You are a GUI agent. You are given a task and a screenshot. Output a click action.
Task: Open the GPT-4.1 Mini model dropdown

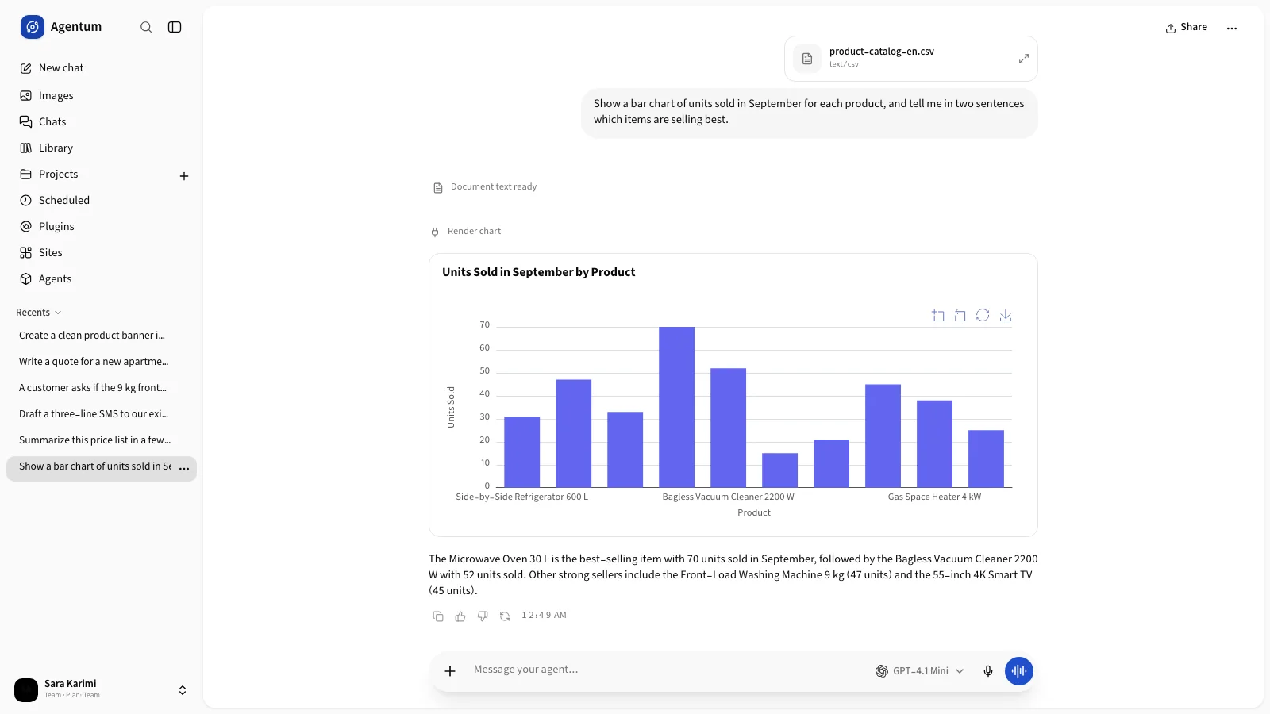(x=920, y=671)
